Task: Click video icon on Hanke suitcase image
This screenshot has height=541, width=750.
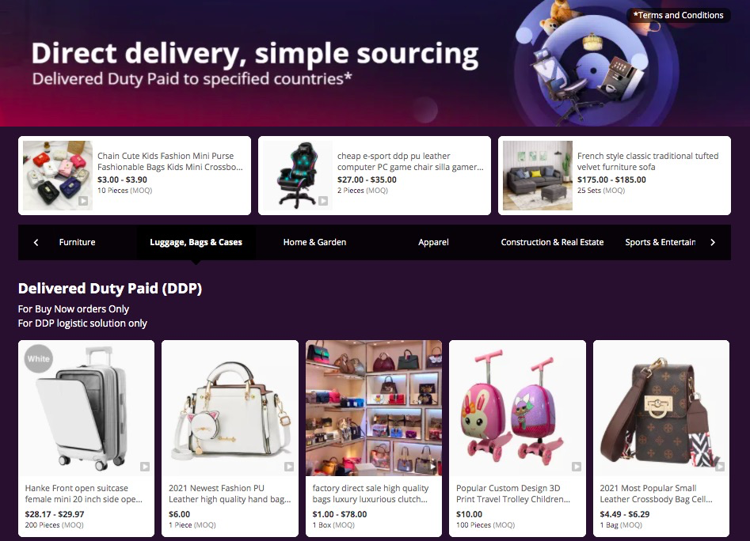Action: (x=145, y=467)
